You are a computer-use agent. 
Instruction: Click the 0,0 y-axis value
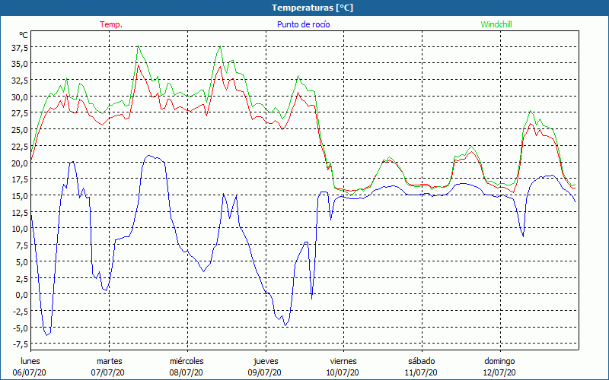click(21, 294)
